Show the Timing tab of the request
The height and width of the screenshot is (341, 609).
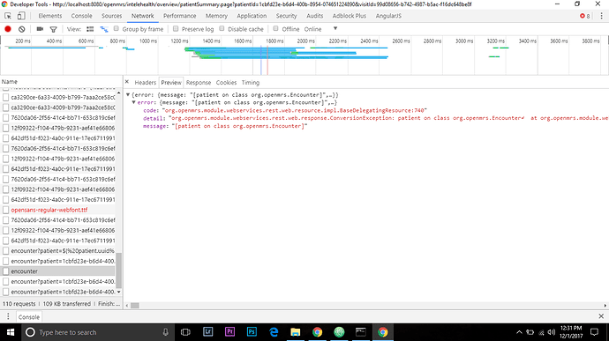251,83
